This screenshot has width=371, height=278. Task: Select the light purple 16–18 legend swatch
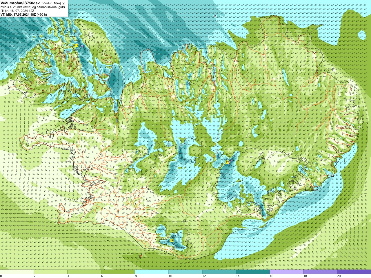tap(286, 272)
